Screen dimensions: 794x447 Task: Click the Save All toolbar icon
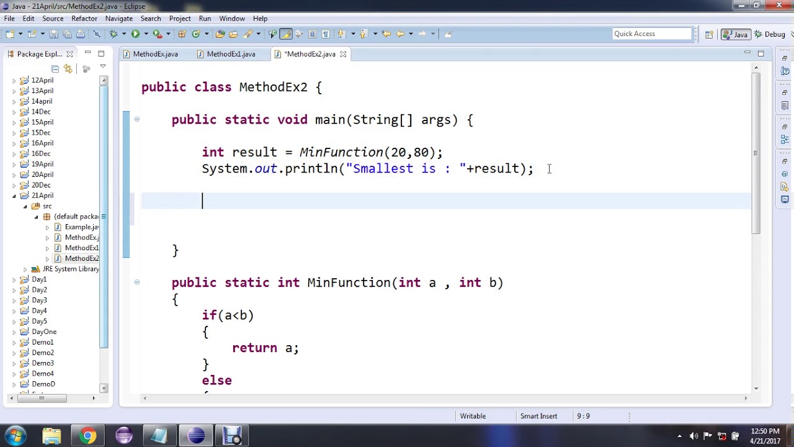click(x=66, y=34)
